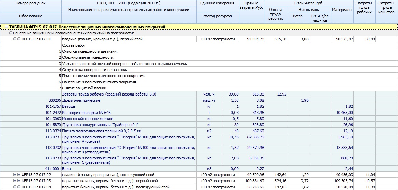Expand left plus box of ФЕР15-07-017-04

[x=15, y=187]
